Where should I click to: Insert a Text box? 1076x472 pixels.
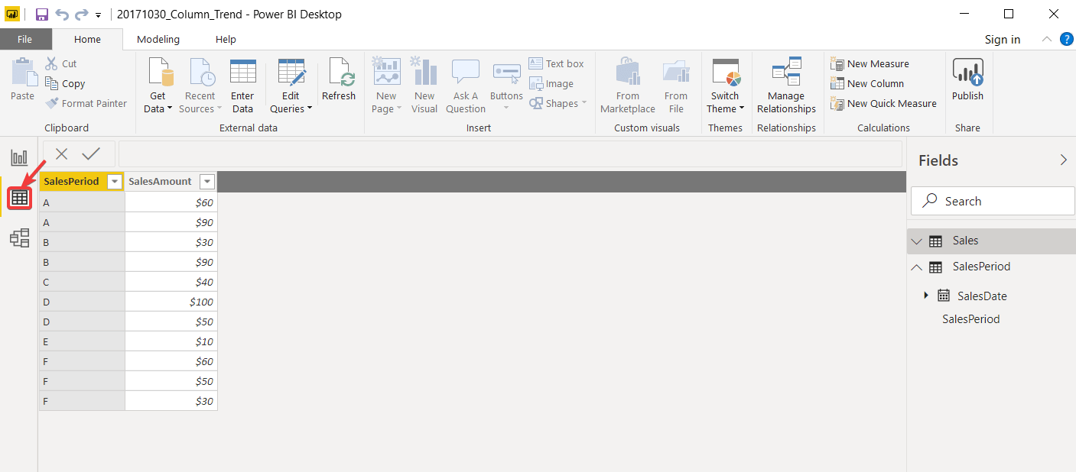click(x=557, y=63)
